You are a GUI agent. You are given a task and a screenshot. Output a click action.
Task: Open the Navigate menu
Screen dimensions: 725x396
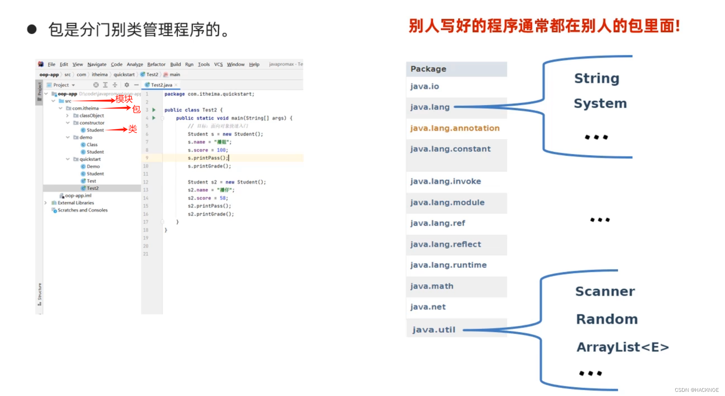(97, 65)
